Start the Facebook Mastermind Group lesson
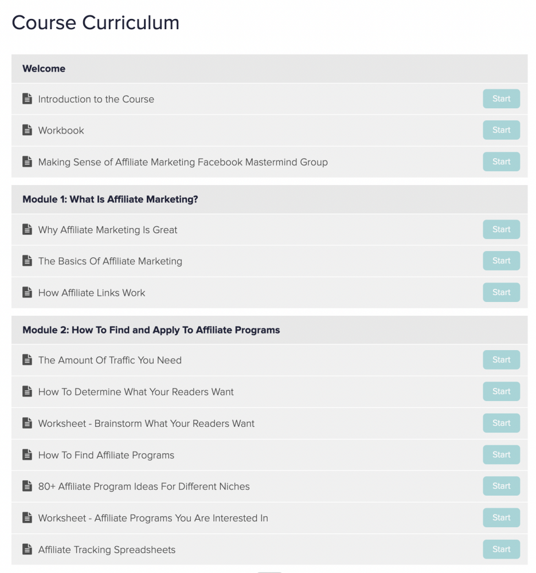This screenshot has height=573, width=536. pos(501,162)
